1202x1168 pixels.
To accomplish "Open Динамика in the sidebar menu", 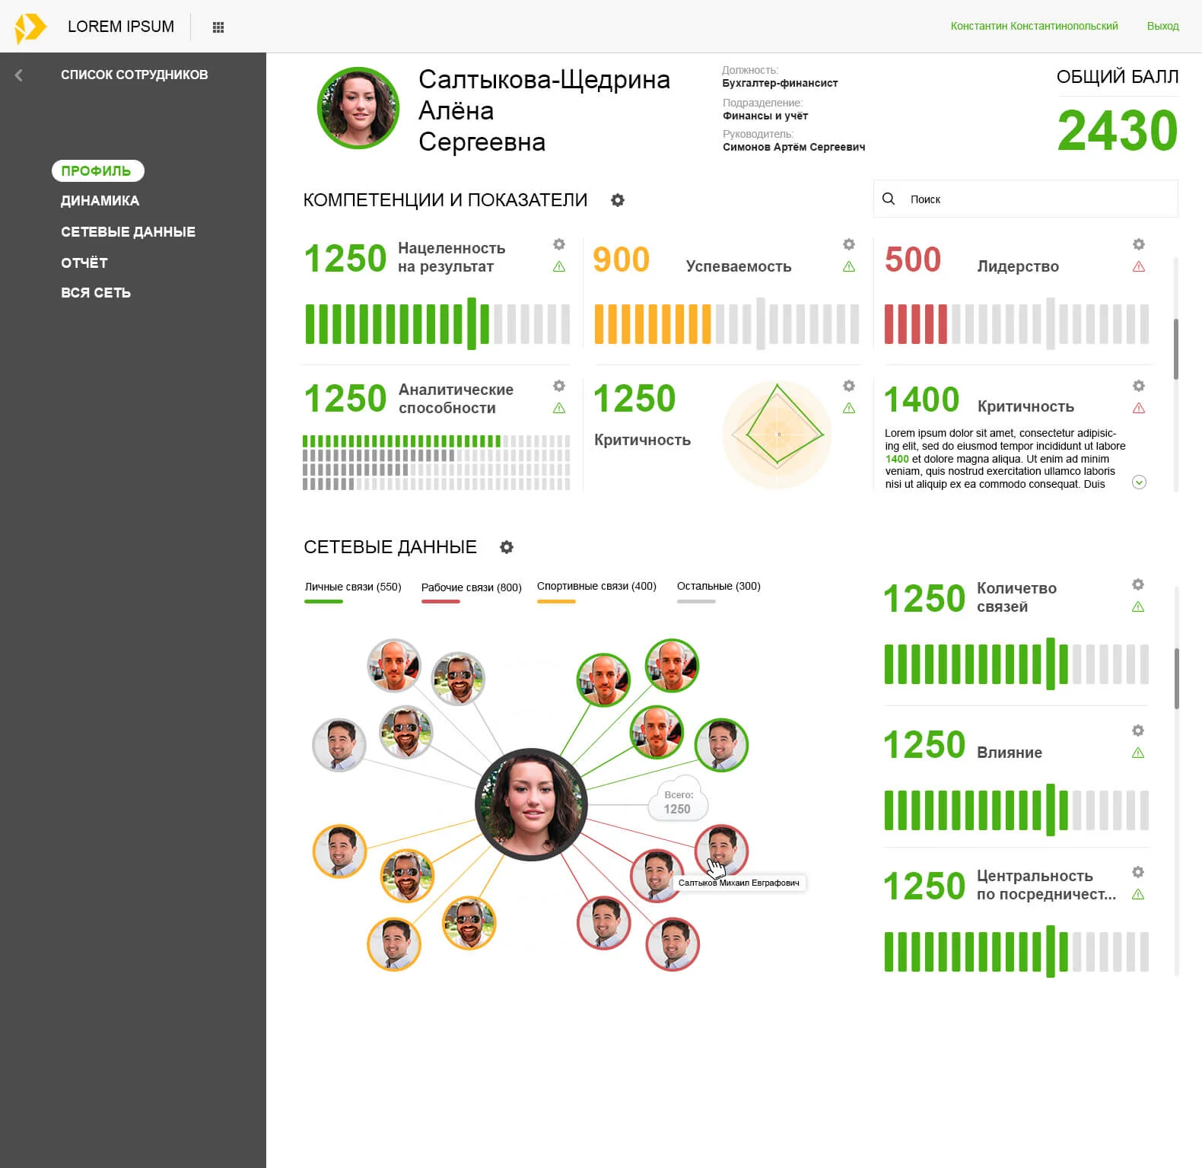I will 100,201.
